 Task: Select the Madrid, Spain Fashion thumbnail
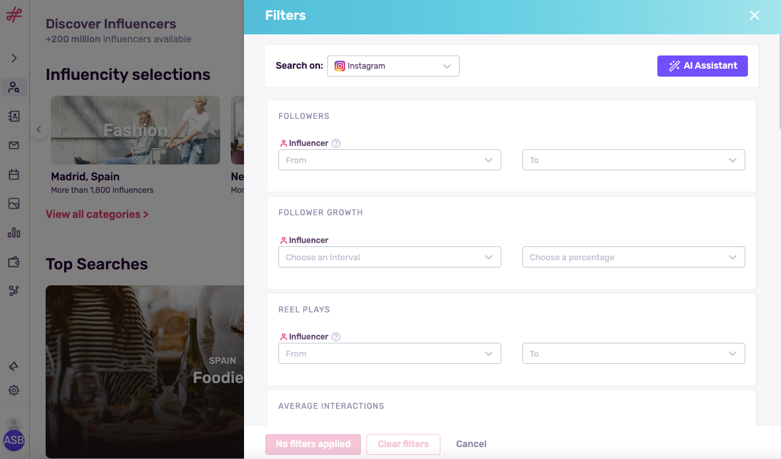[136, 130]
